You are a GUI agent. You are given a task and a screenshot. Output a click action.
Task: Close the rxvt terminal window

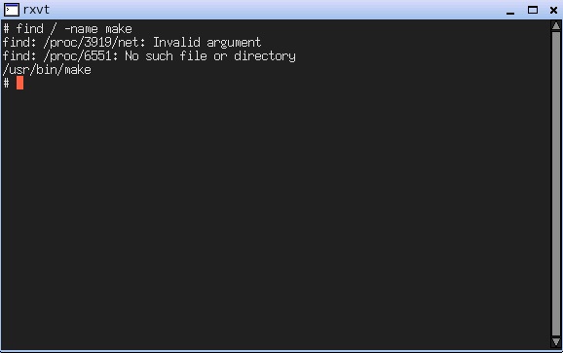coord(553,10)
